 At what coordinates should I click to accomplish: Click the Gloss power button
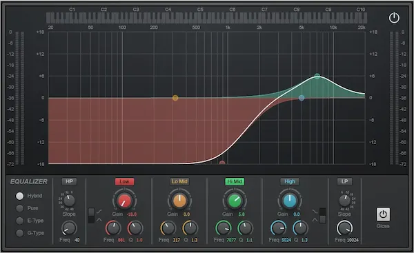[x=383, y=214]
